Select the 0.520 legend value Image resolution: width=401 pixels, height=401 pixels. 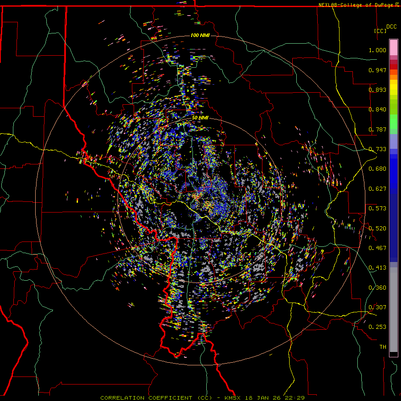[x=377, y=229]
